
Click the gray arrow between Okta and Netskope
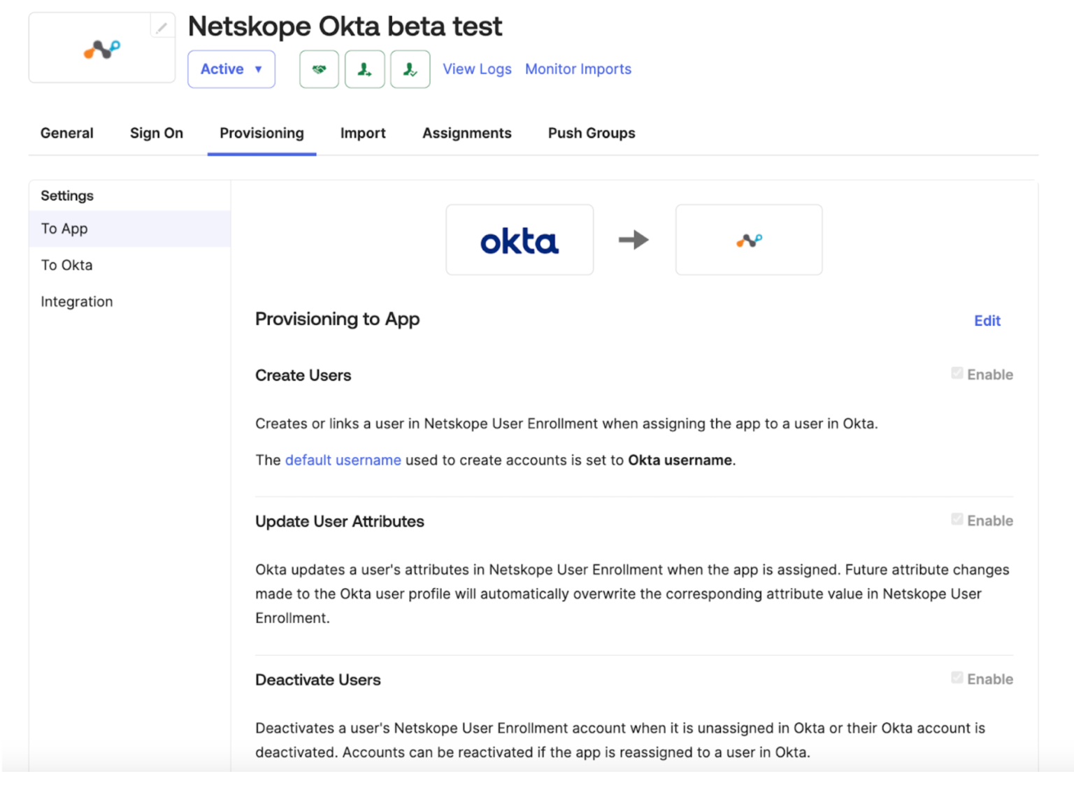click(633, 240)
